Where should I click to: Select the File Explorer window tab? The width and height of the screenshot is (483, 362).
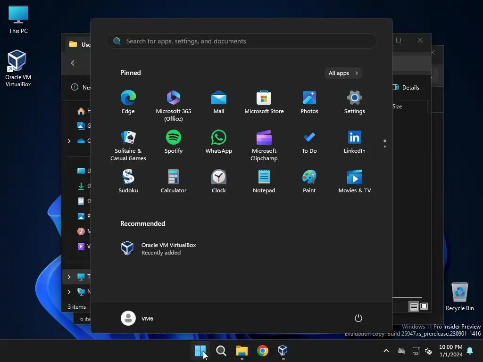78,44
